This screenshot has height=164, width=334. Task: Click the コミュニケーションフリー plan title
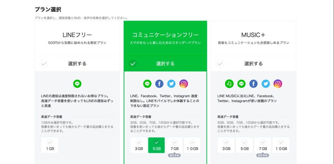click(165, 35)
